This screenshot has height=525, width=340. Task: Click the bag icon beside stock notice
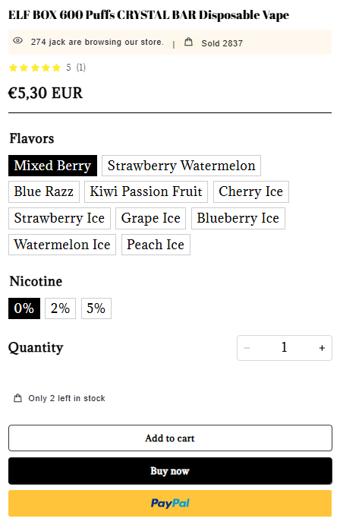(x=17, y=398)
